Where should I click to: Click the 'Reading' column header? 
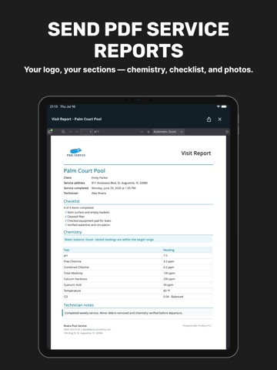[169, 250]
